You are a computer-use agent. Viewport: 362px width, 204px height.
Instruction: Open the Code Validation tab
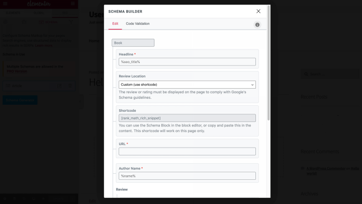click(137, 24)
